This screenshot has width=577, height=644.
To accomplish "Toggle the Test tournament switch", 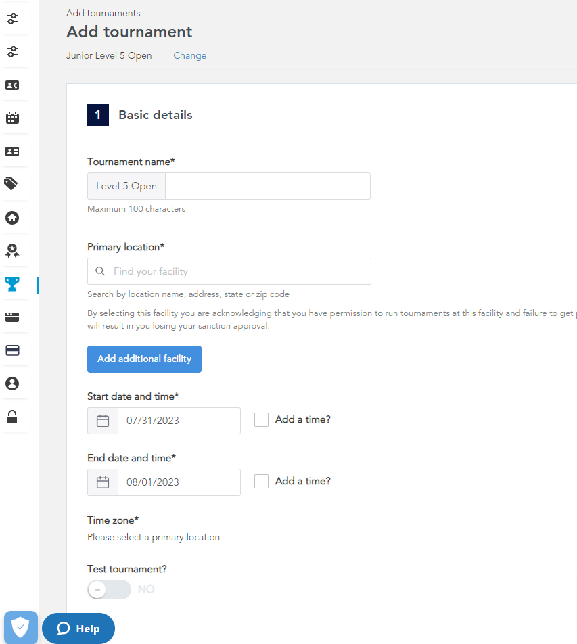I will (x=109, y=589).
